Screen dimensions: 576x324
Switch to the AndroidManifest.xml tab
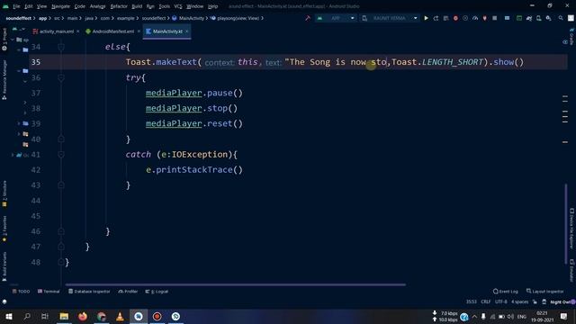point(110,31)
